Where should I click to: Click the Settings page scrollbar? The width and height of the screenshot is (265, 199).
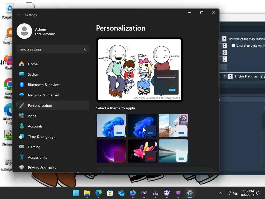(x=218, y=63)
